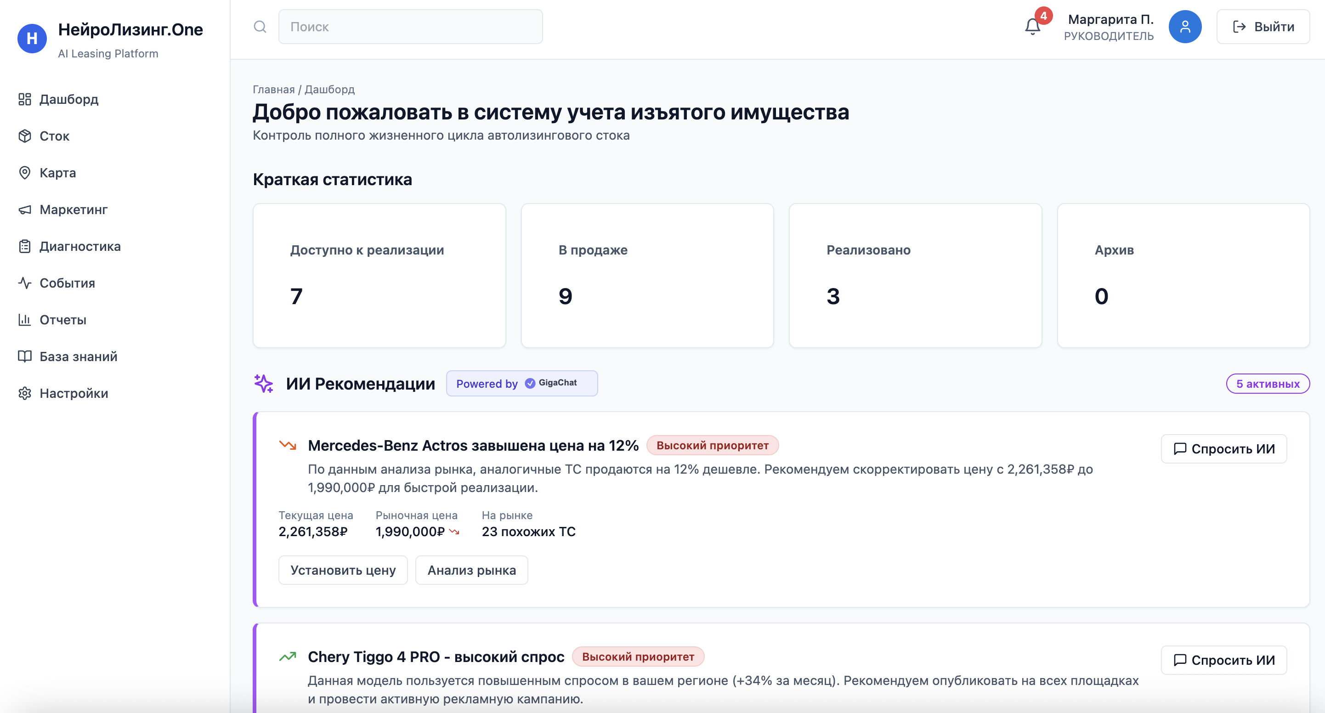Click the user avatar of Маргарита П.
This screenshot has height=713, width=1325.
(1186, 26)
